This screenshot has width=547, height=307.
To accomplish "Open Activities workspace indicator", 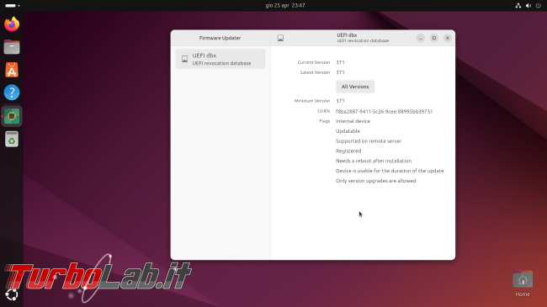I will coord(13,6).
